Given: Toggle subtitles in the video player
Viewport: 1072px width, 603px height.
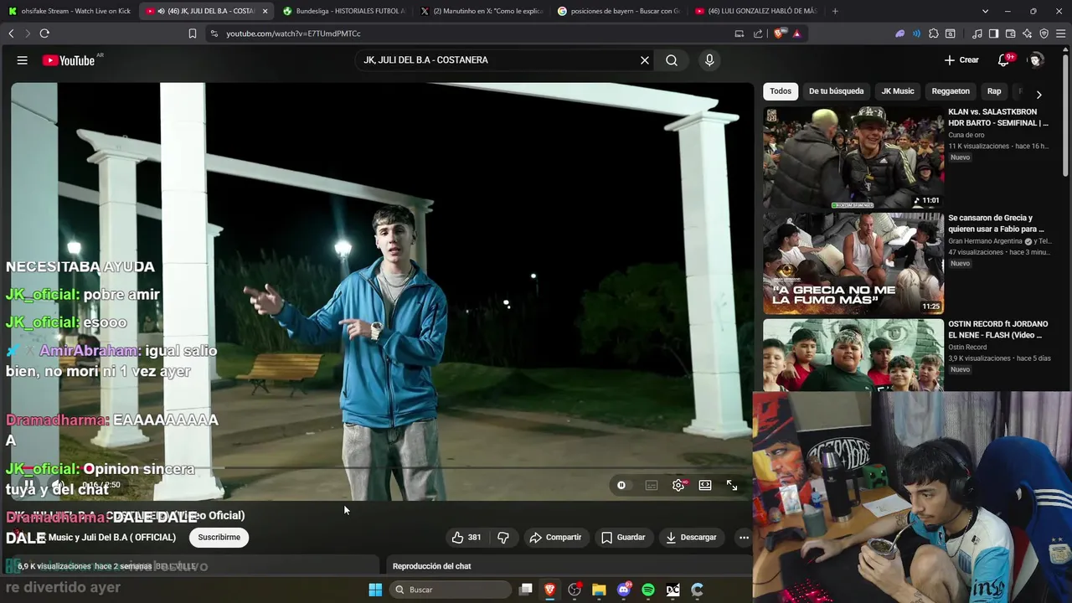Looking at the screenshot, I should point(652,485).
